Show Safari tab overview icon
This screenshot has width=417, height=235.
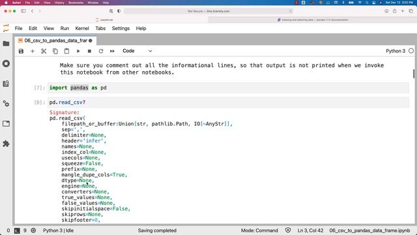pyautogui.click(x=411, y=11)
